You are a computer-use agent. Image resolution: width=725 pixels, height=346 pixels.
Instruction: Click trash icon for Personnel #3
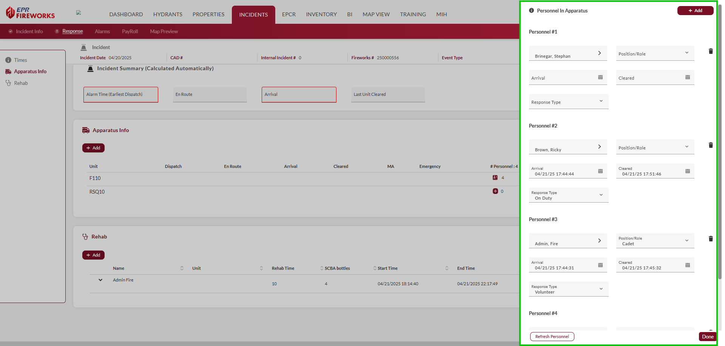click(710, 239)
